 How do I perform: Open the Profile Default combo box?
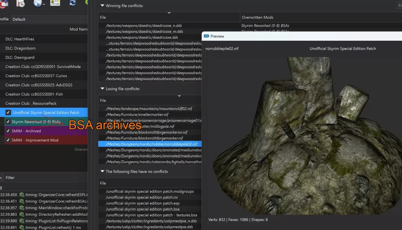(49, 19)
